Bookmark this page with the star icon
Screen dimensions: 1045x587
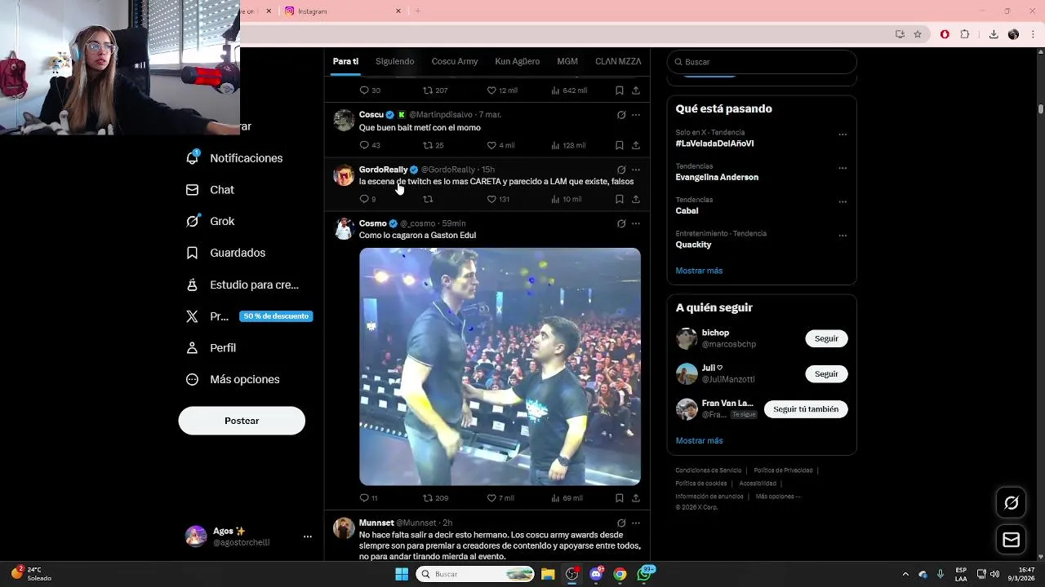pos(918,34)
